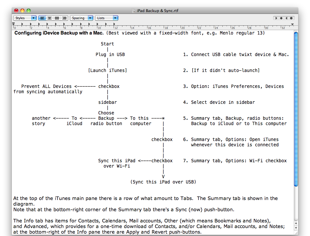Viewport: 310px width, 236px height.
Task: Click 'sidebar' in the flow diagram
Action: (x=107, y=102)
